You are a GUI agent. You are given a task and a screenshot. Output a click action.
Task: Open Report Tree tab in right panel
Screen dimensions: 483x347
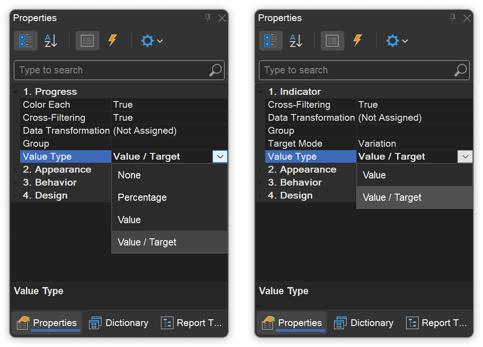pos(436,323)
